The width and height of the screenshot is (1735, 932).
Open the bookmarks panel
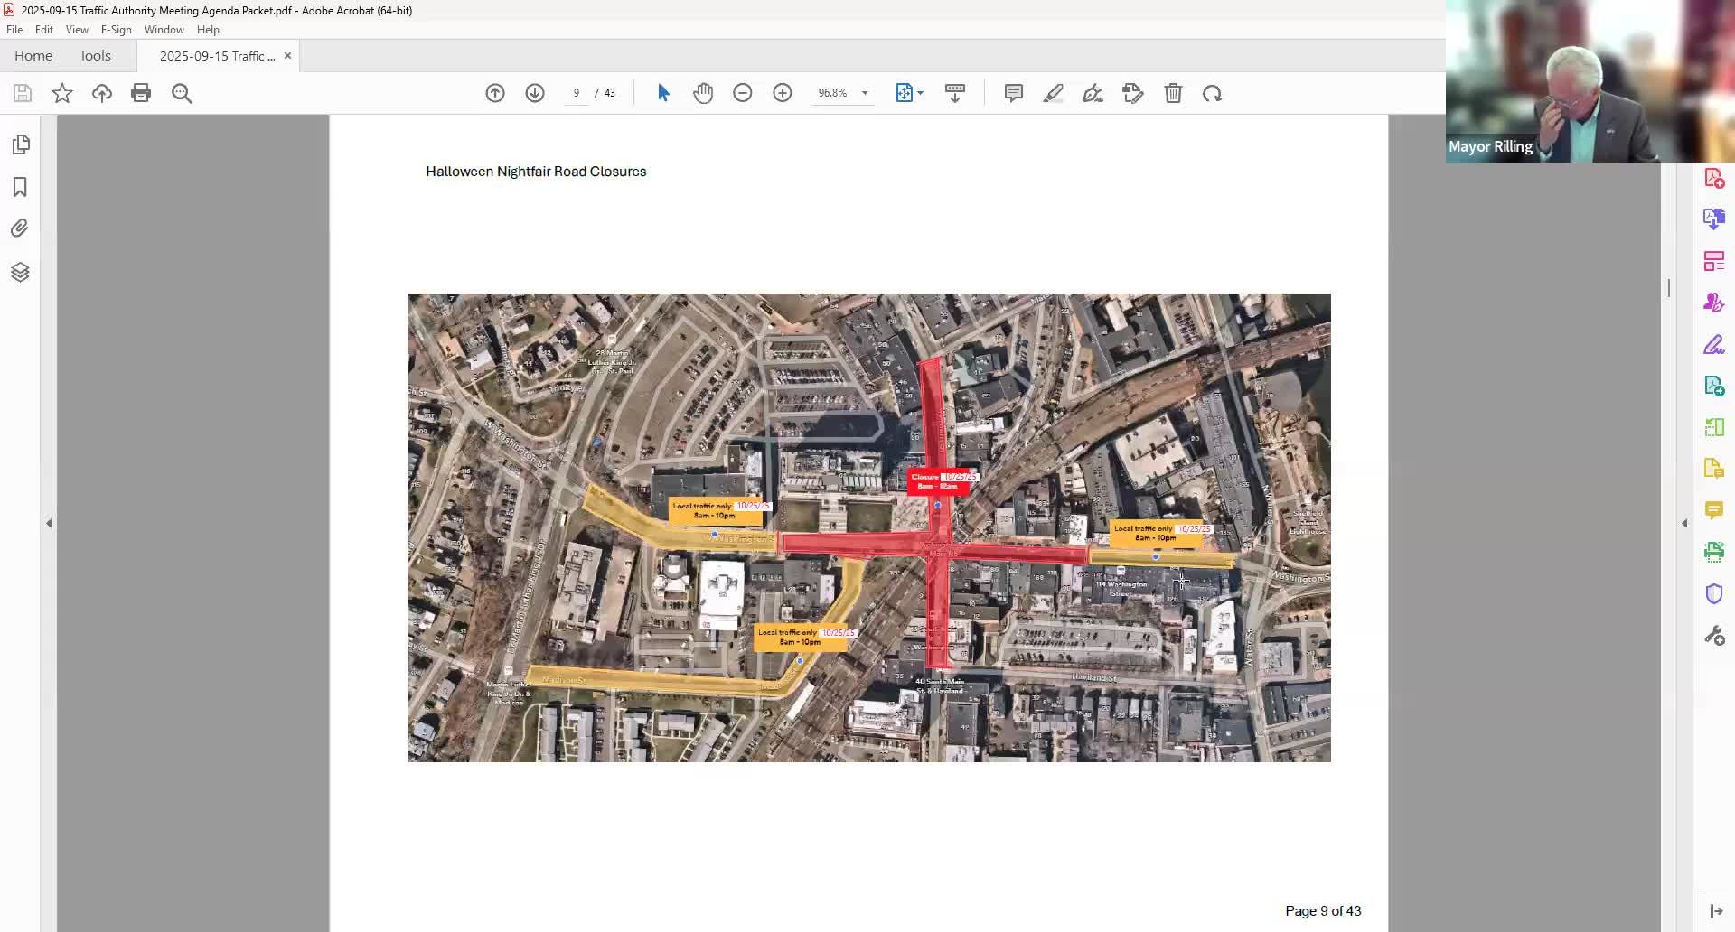click(x=20, y=187)
